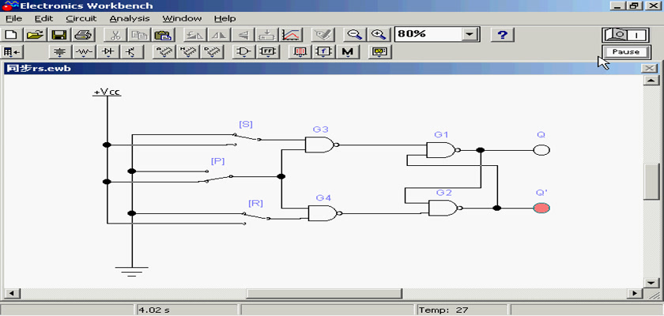Select the ground symbol
The width and height of the screenshot is (664, 316).
click(132, 271)
